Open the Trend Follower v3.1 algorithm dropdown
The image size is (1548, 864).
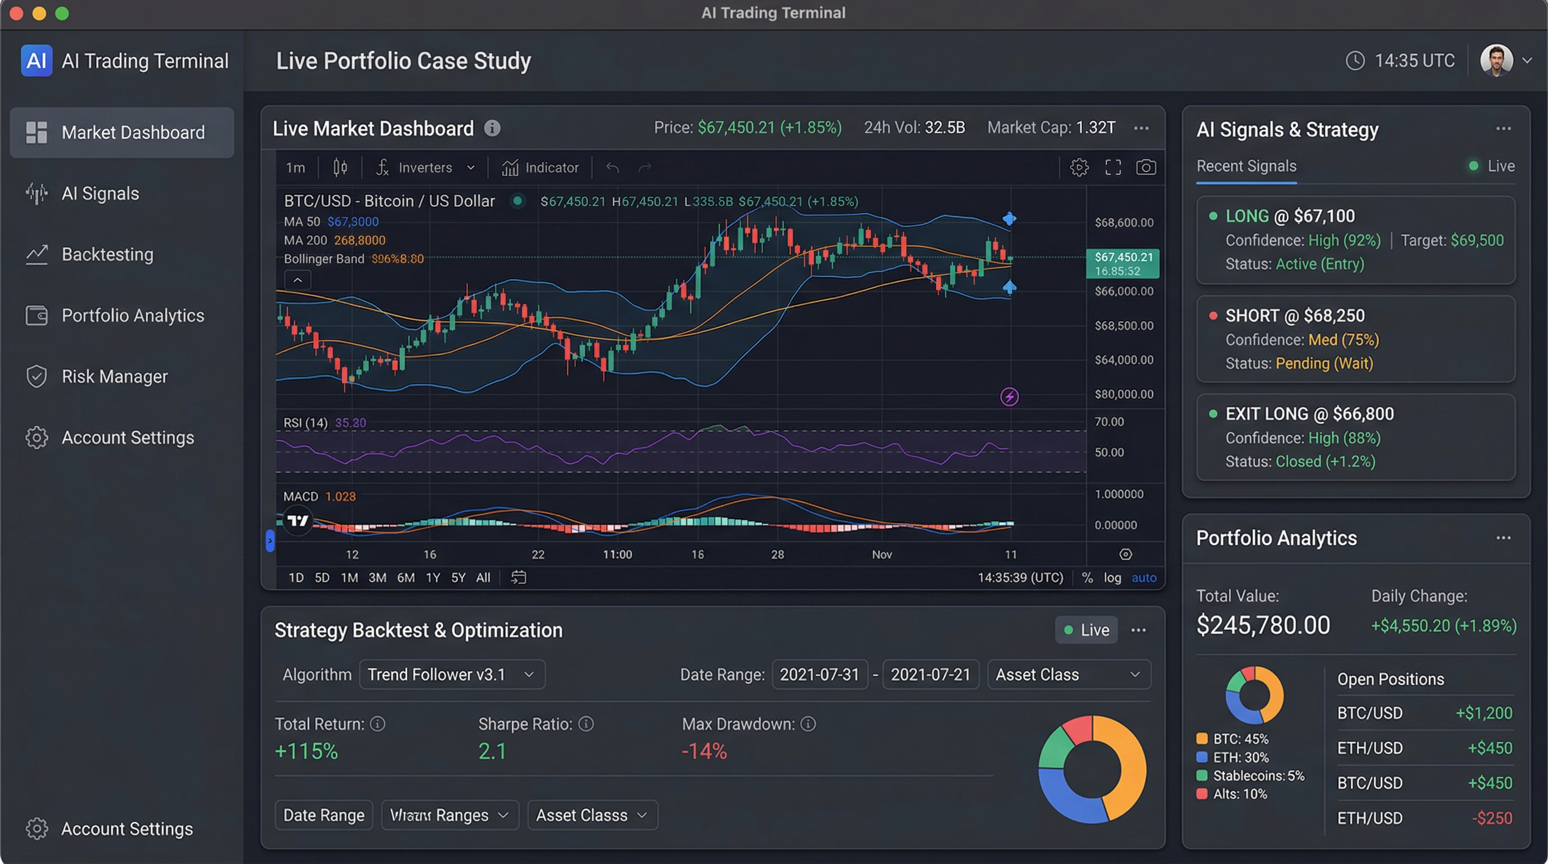pyautogui.click(x=452, y=674)
